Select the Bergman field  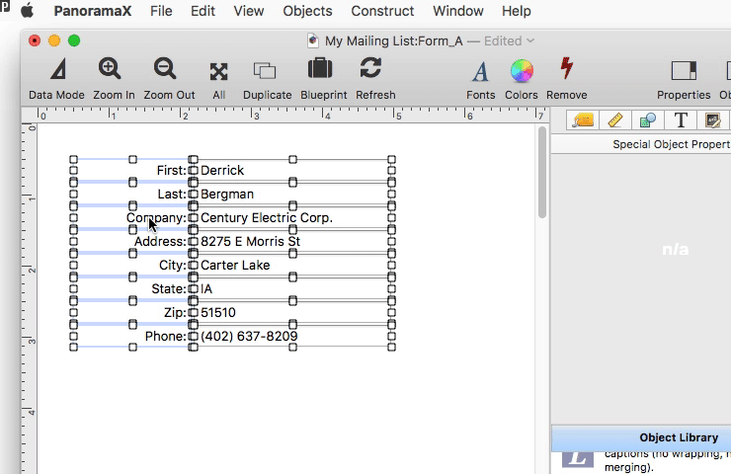[x=292, y=195]
